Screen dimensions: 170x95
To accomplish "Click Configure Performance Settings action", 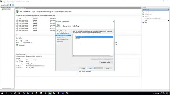I will (152, 18).
